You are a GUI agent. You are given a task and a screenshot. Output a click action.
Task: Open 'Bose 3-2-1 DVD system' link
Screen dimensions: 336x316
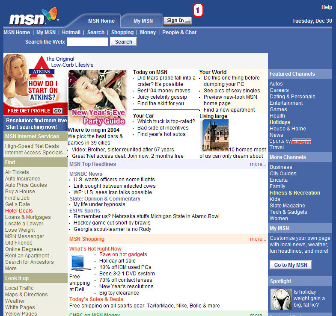coord(127,274)
